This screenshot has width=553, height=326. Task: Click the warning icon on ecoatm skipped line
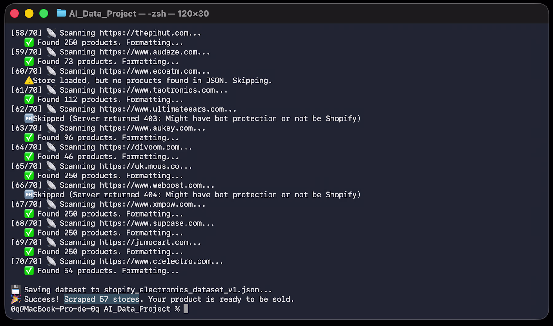tap(29, 81)
